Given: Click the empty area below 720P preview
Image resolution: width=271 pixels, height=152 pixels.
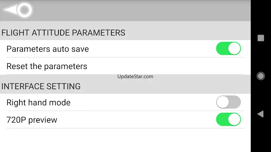Looking at the screenshot, I should pyautogui.click(x=125, y=140).
